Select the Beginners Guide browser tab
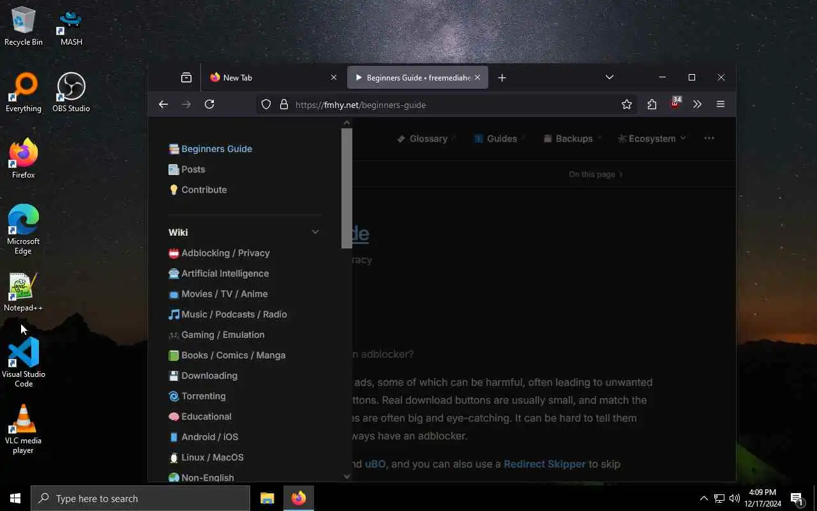Screen dimensions: 817x511 click(418, 77)
